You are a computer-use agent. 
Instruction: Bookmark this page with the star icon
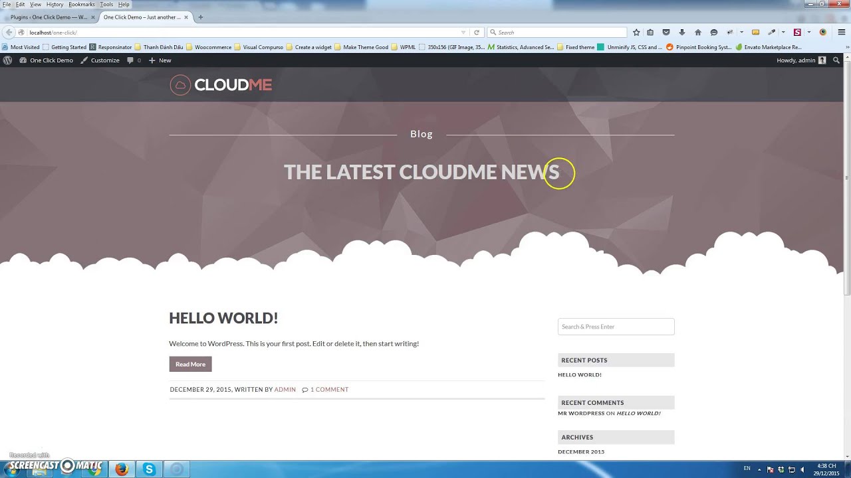(x=636, y=32)
